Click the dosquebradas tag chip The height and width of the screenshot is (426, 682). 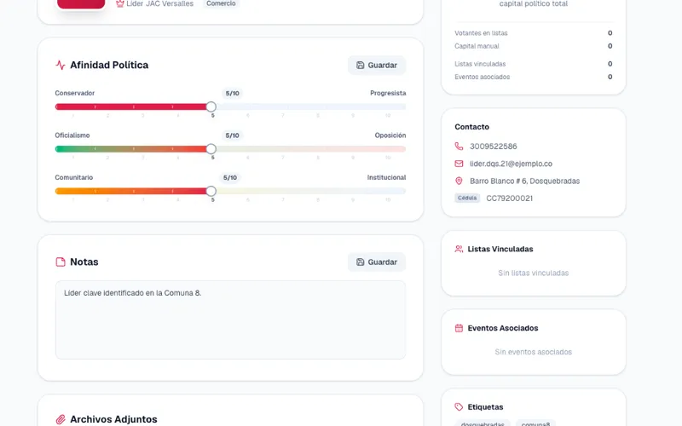click(x=483, y=423)
